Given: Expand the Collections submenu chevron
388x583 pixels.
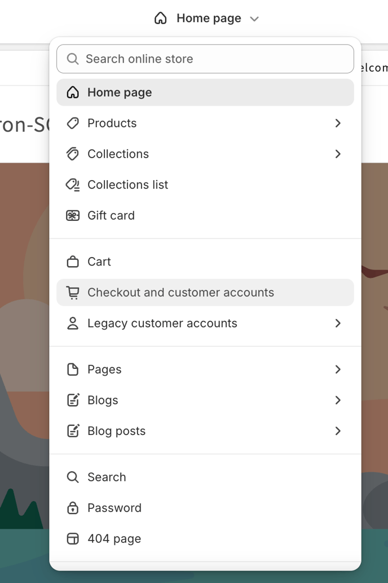Looking at the screenshot, I should (x=337, y=154).
